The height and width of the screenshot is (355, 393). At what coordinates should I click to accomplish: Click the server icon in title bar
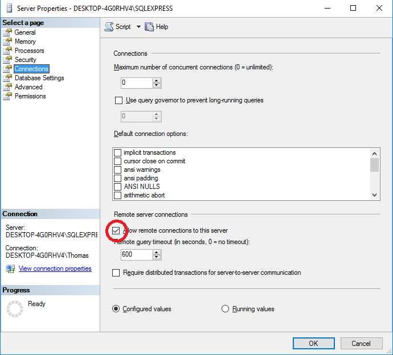[9, 9]
